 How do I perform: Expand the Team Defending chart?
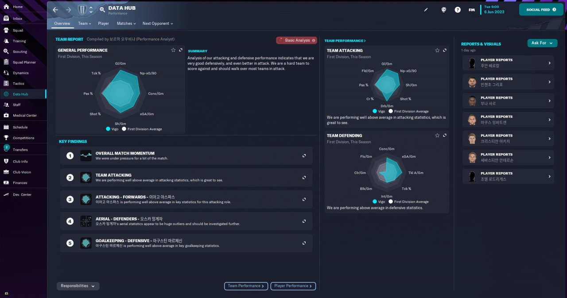click(x=445, y=135)
